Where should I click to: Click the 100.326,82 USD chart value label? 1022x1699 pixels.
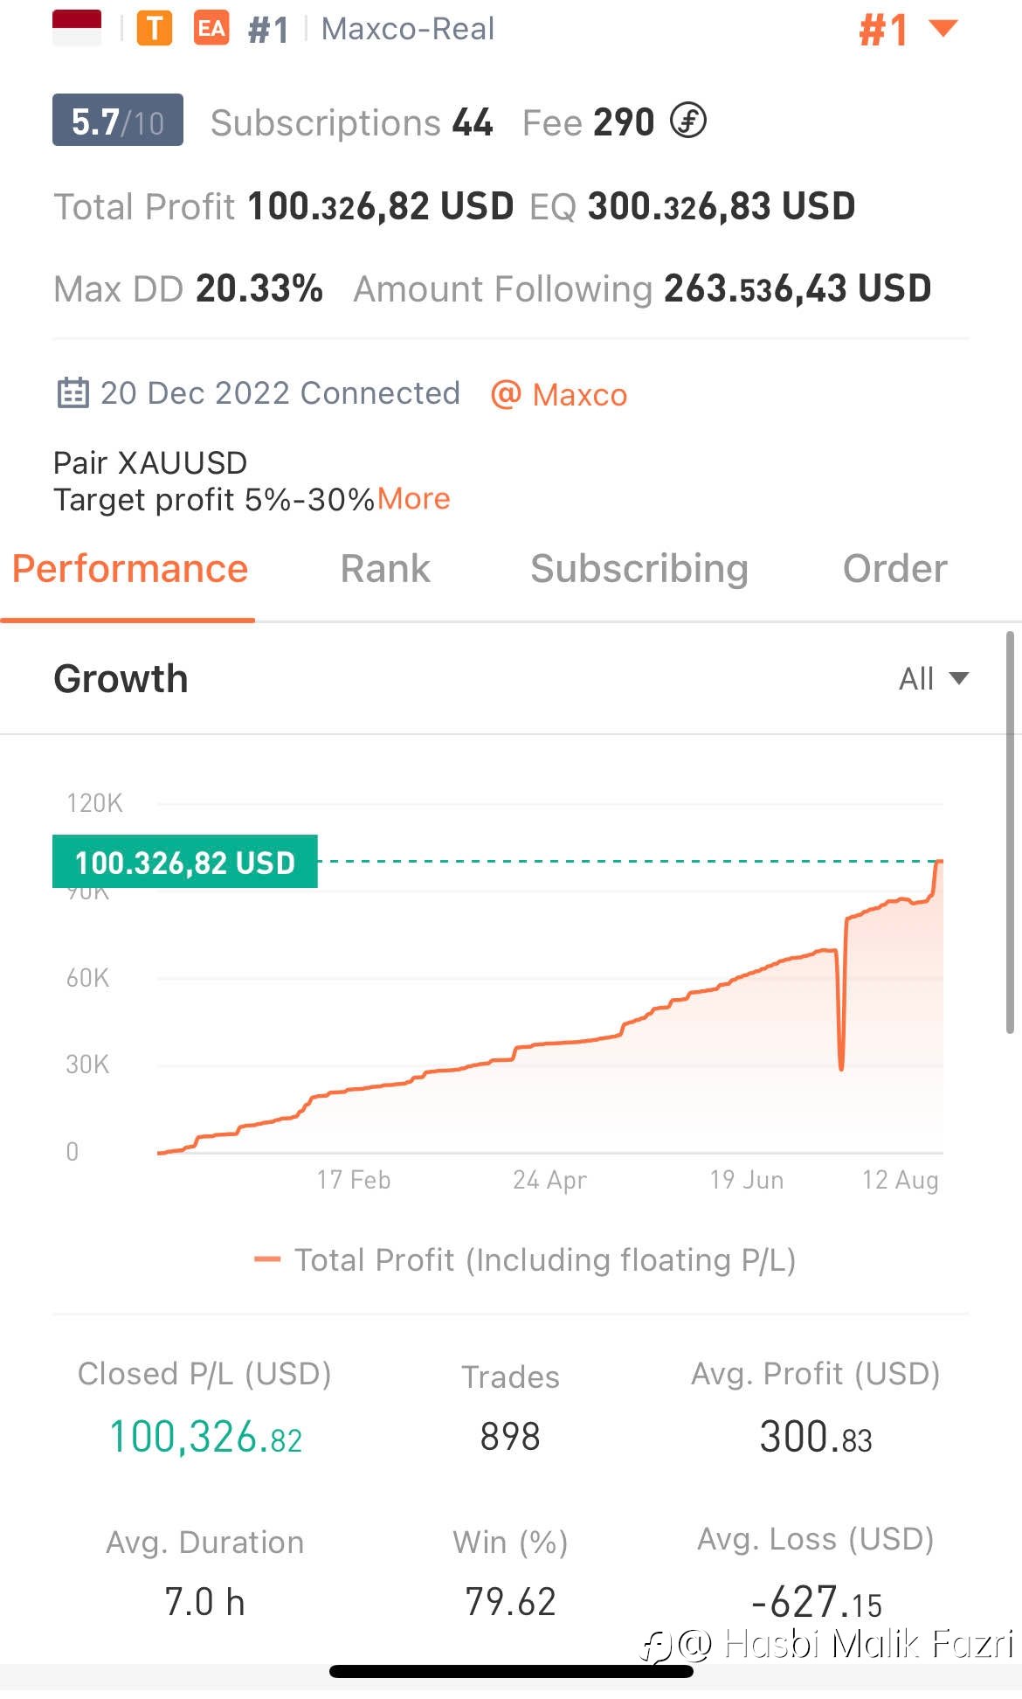185,863
